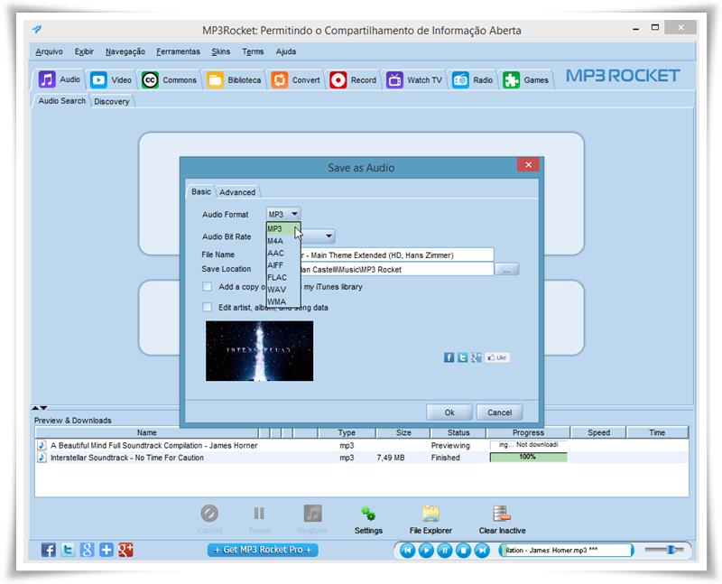Share on Twitter from Save dialog

[462, 357]
